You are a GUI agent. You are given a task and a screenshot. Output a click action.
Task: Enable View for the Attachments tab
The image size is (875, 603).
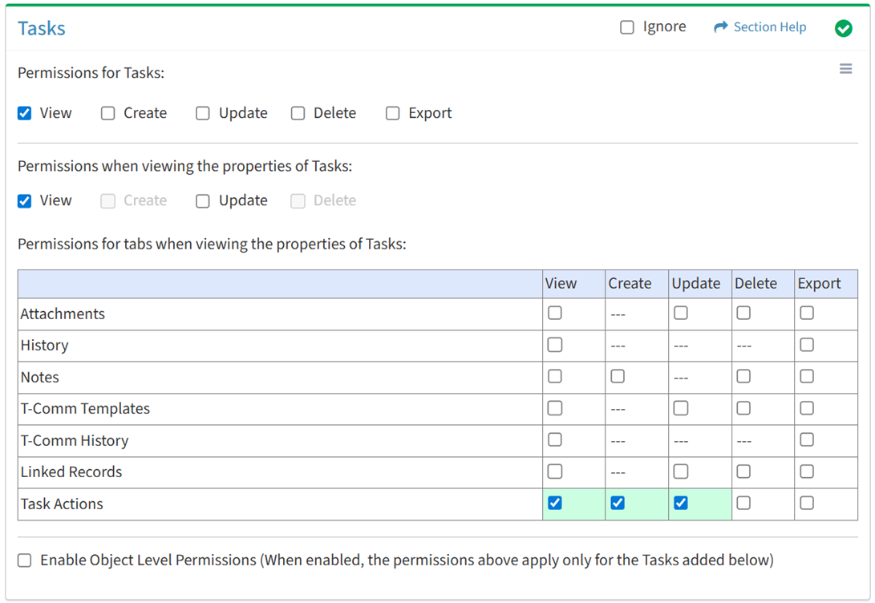[x=555, y=314]
